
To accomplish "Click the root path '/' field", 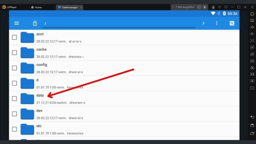I will coord(119,23).
